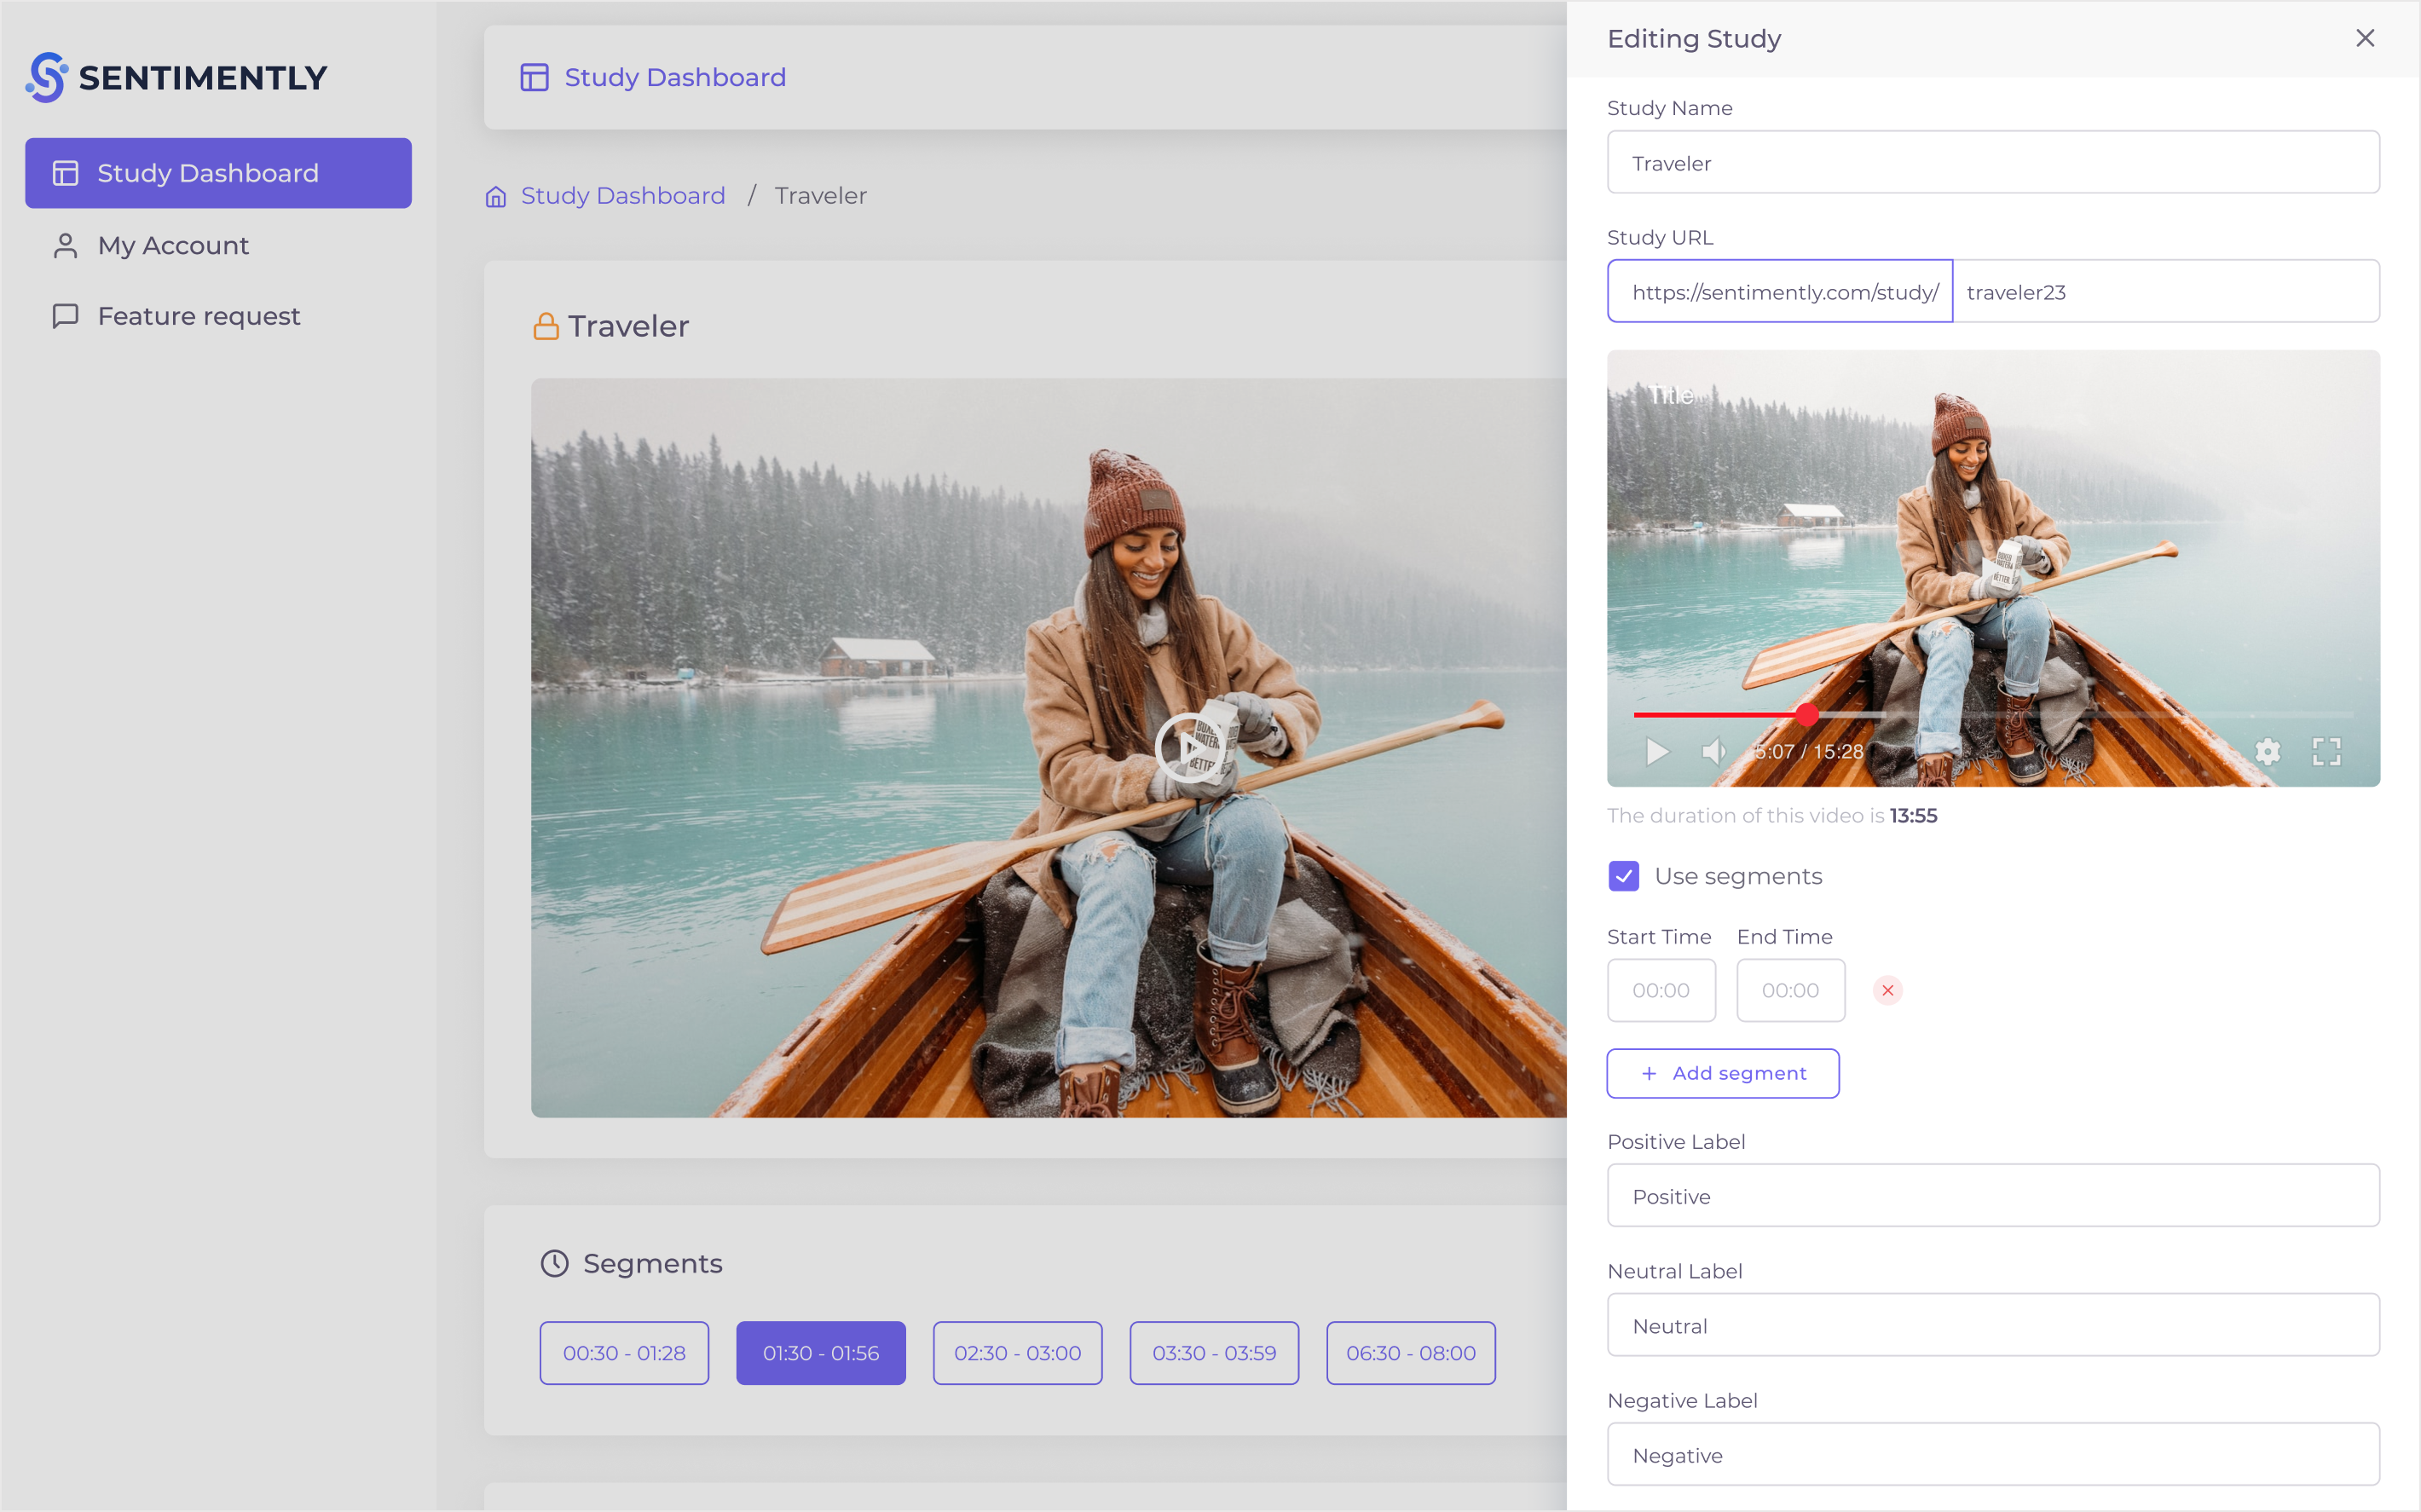The image size is (2421, 1512).
Task: Play the video in editing panel
Action: click(x=1657, y=751)
